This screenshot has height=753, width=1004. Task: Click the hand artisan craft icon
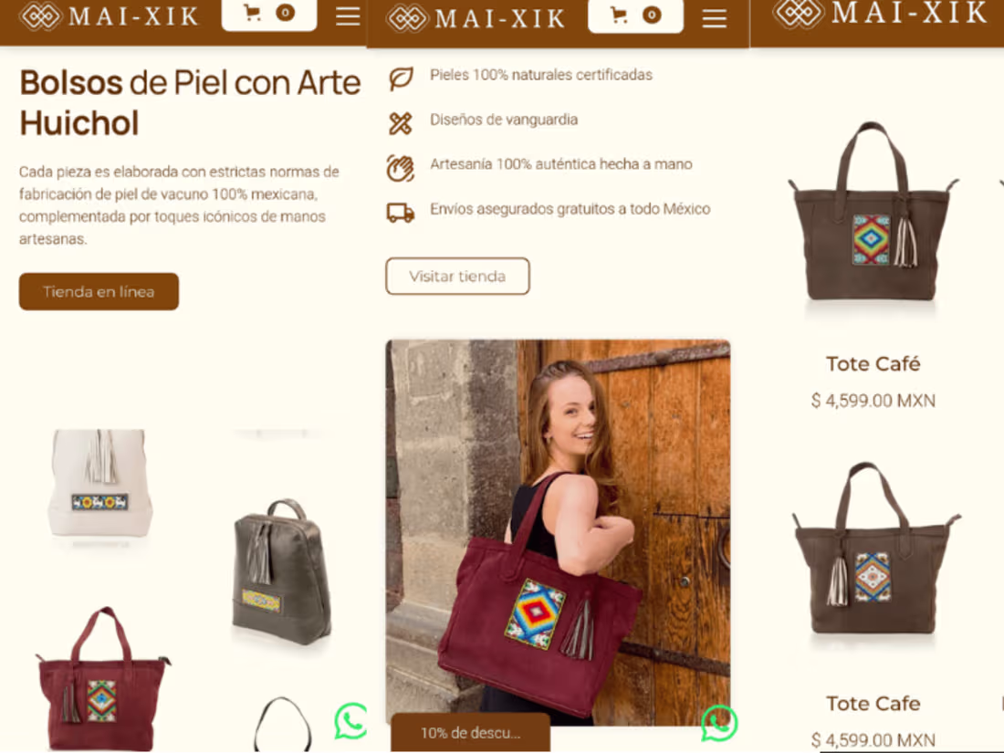pos(400,168)
